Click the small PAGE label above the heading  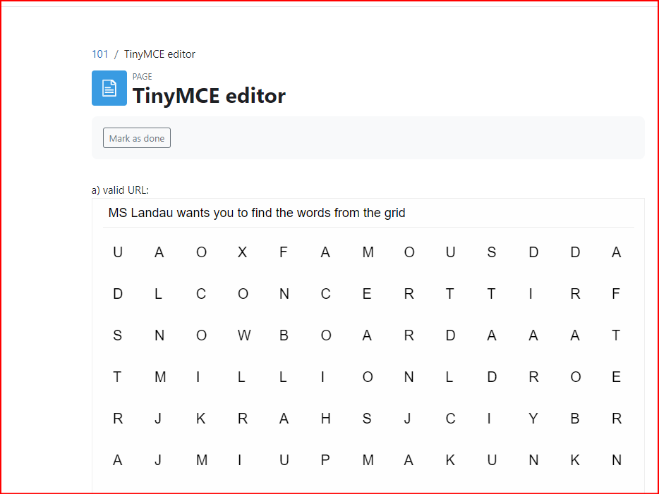click(x=142, y=77)
